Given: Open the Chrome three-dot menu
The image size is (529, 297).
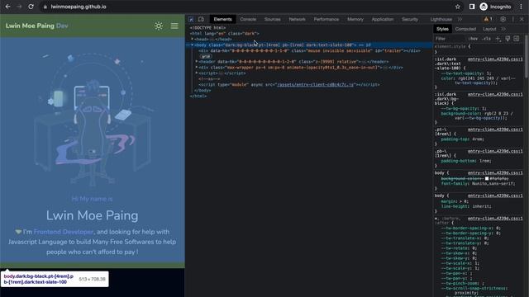Looking at the screenshot, I should 521,7.
